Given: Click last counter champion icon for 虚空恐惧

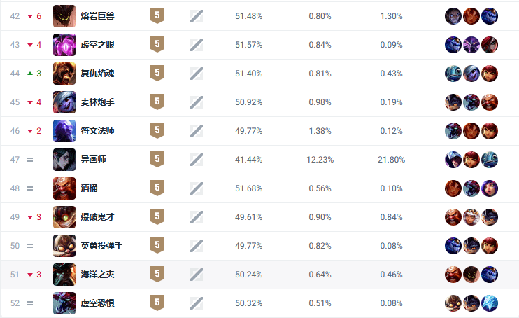Looking at the screenshot, I should coord(490,303).
